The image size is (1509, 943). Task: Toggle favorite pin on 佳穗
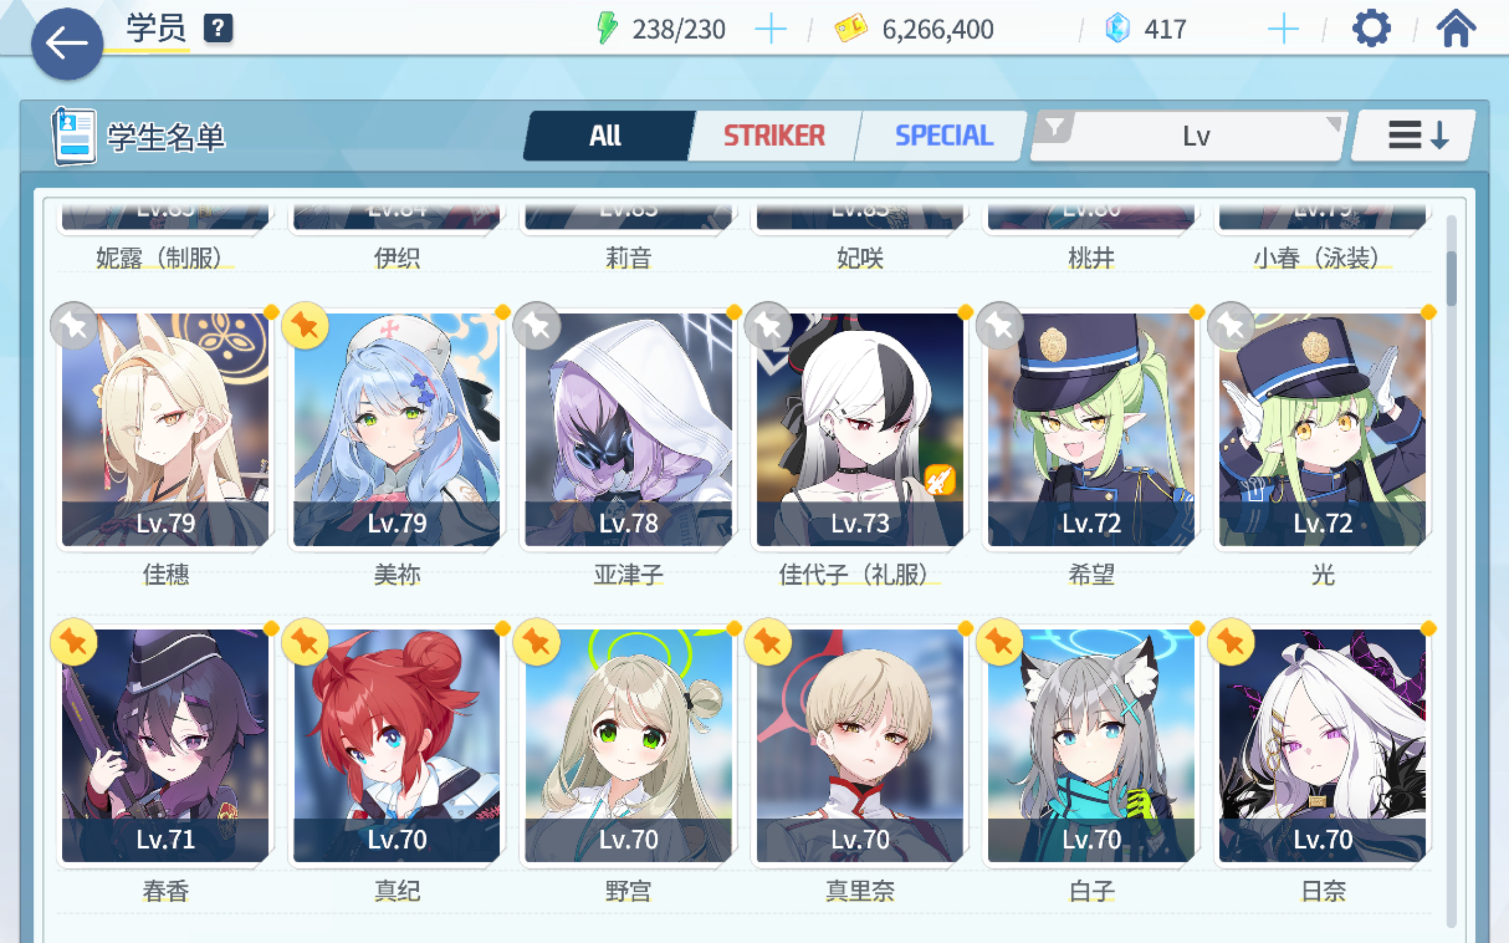pyautogui.click(x=74, y=325)
